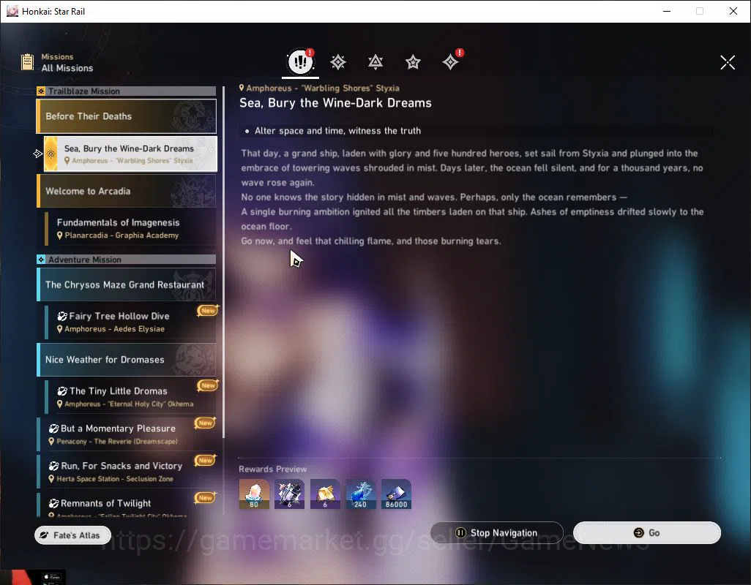Image resolution: width=751 pixels, height=585 pixels.
Task: Click the New badge on Run, For Snacks and Victory
Action: (x=206, y=460)
